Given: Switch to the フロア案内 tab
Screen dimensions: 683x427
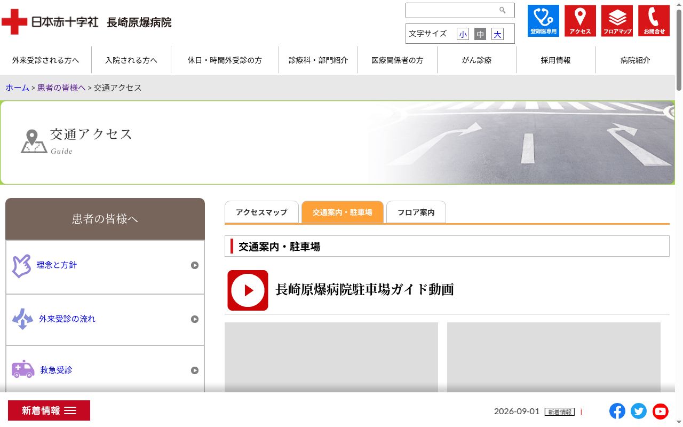Looking at the screenshot, I should pos(416,212).
